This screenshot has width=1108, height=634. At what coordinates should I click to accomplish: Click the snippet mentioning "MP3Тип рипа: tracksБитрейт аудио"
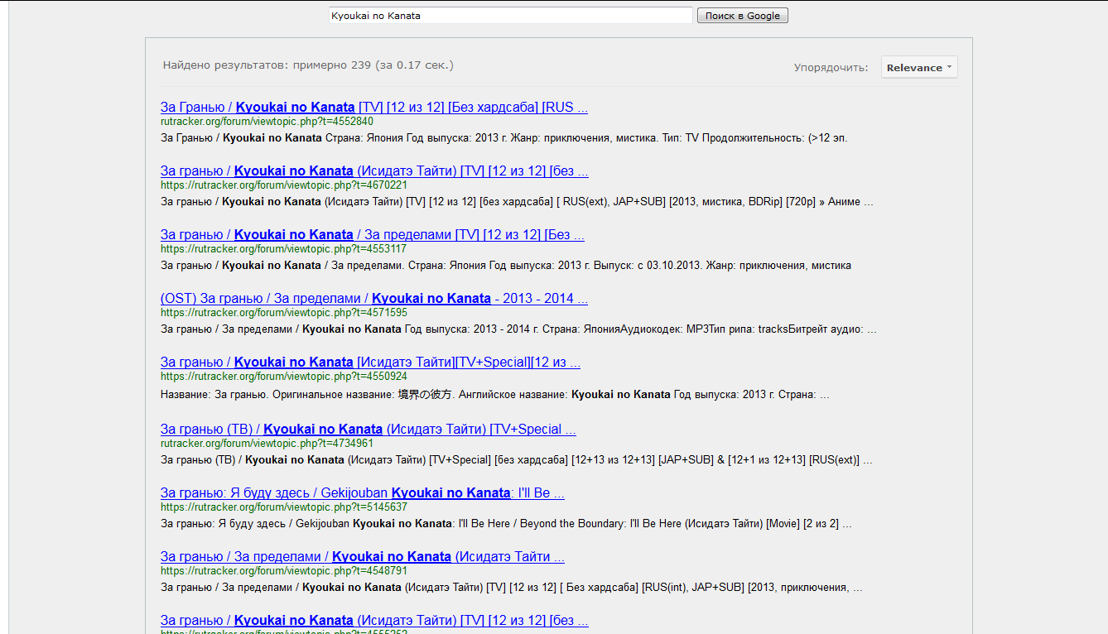[518, 329]
